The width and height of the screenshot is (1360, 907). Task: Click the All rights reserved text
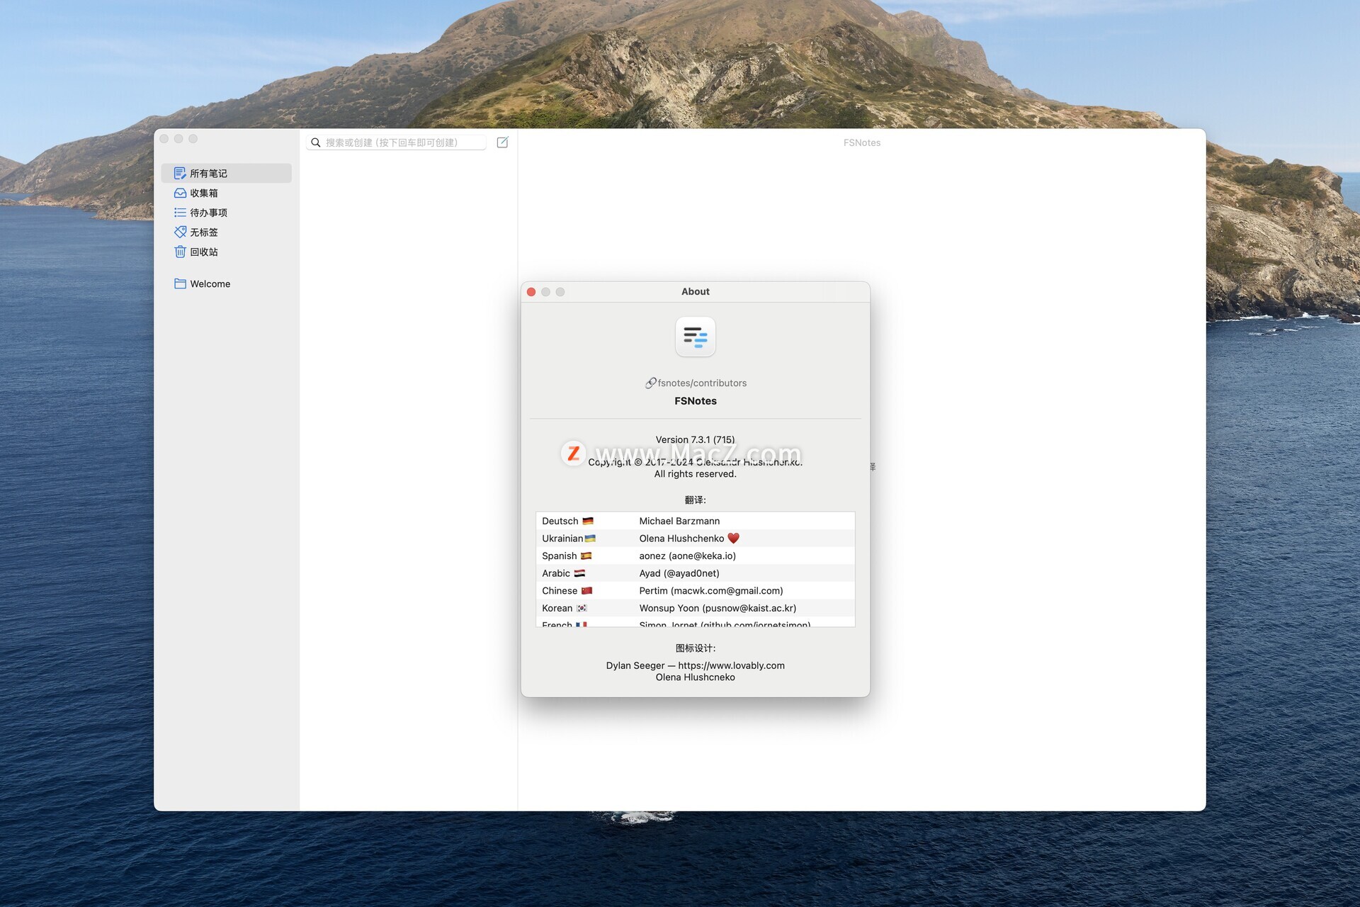point(696,474)
